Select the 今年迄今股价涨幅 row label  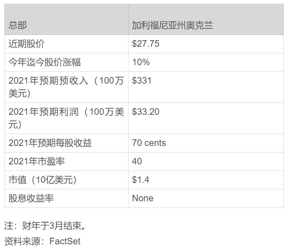click(45, 62)
